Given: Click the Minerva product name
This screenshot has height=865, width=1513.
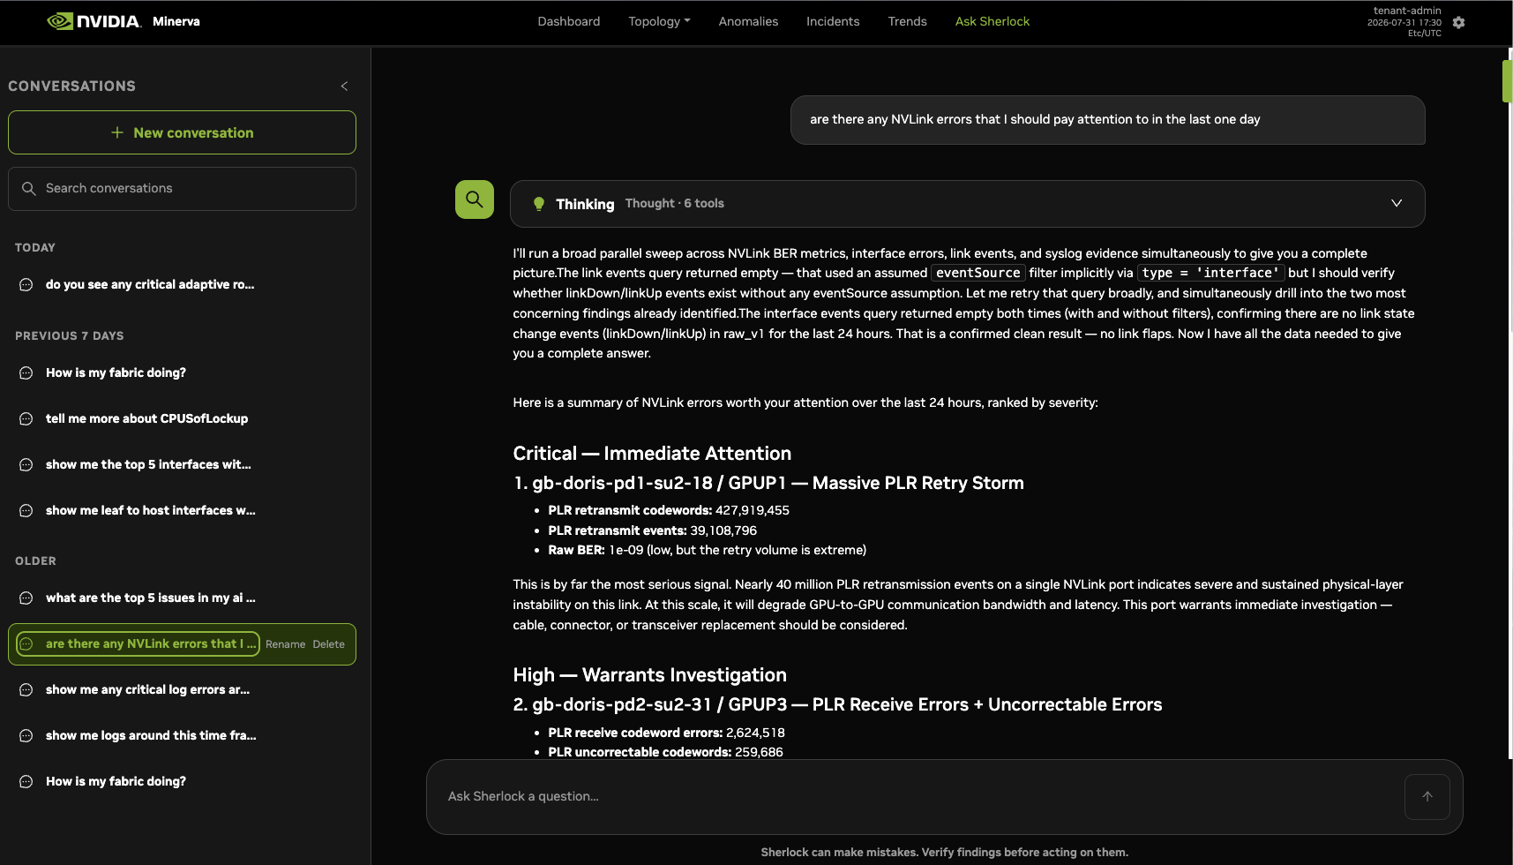Looking at the screenshot, I should click(x=176, y=21).
